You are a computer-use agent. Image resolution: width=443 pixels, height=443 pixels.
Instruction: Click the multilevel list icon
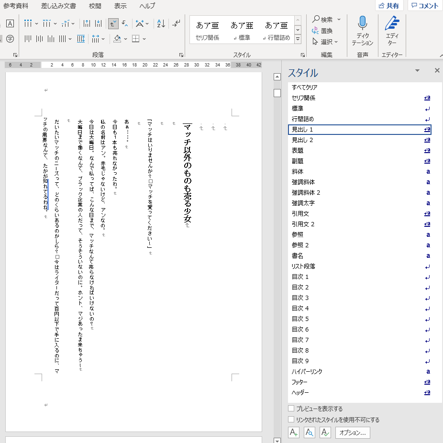point(65,23)
